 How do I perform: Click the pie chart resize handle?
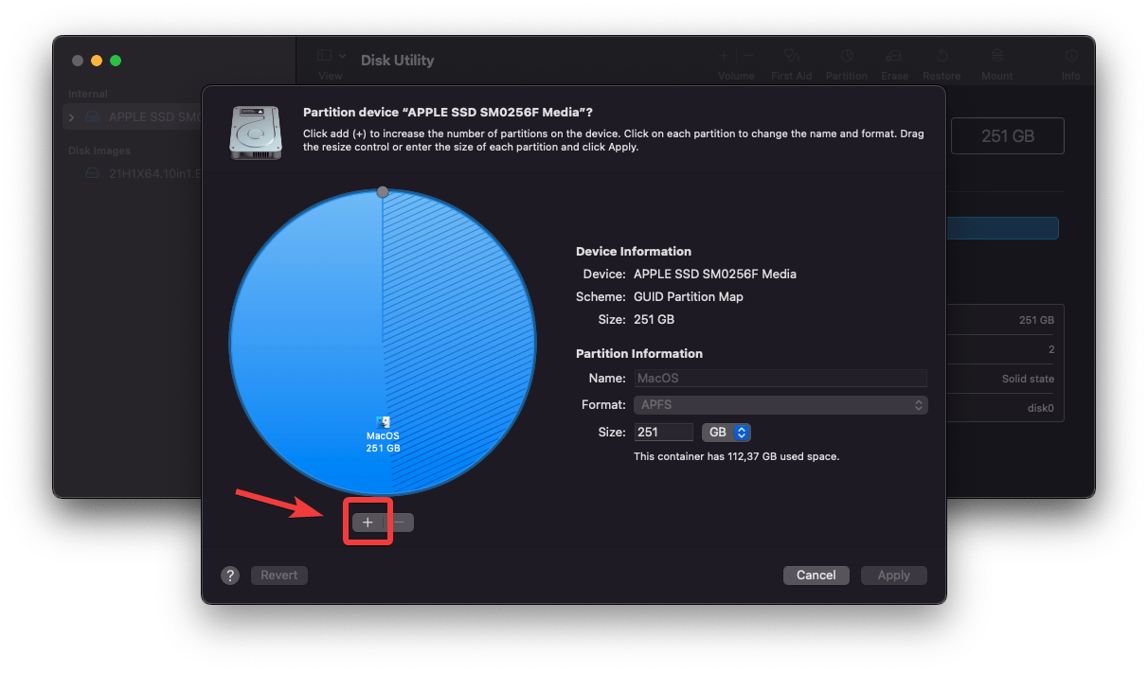[x=383, y=192]
